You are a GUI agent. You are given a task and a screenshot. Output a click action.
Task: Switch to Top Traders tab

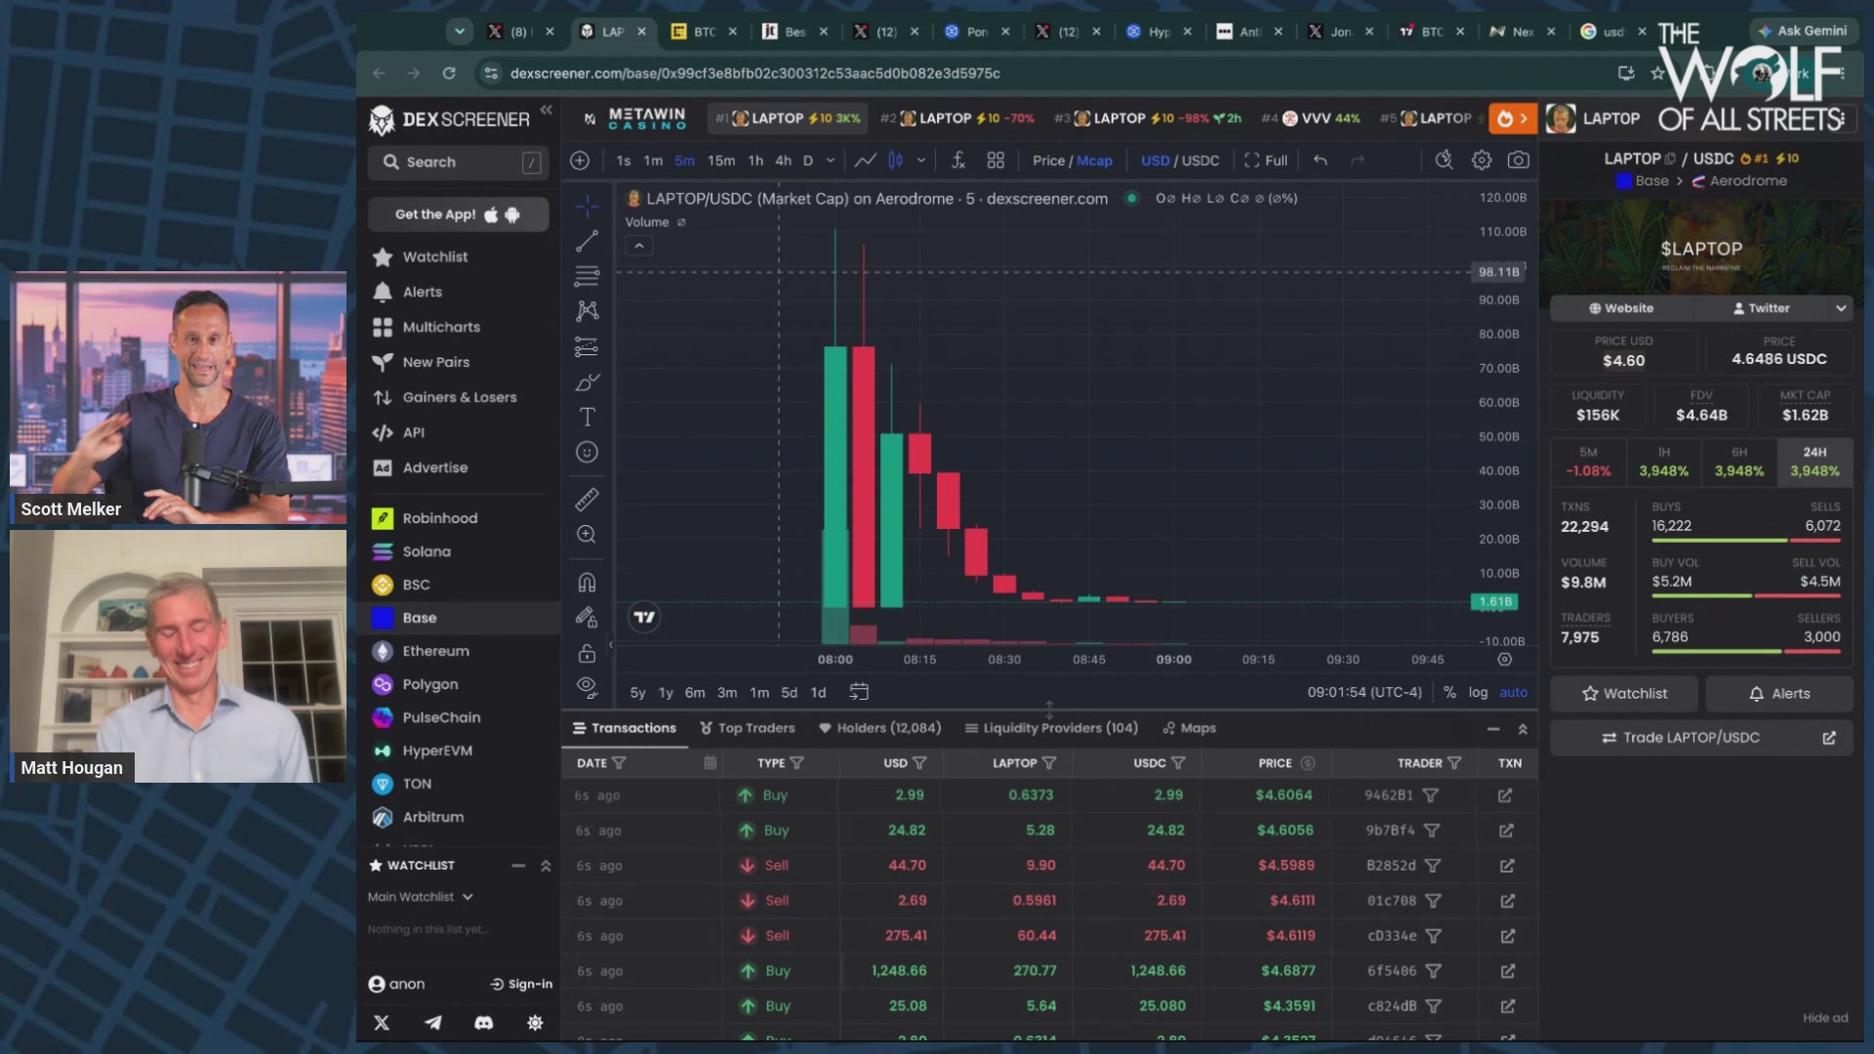[x=748, y=728]
